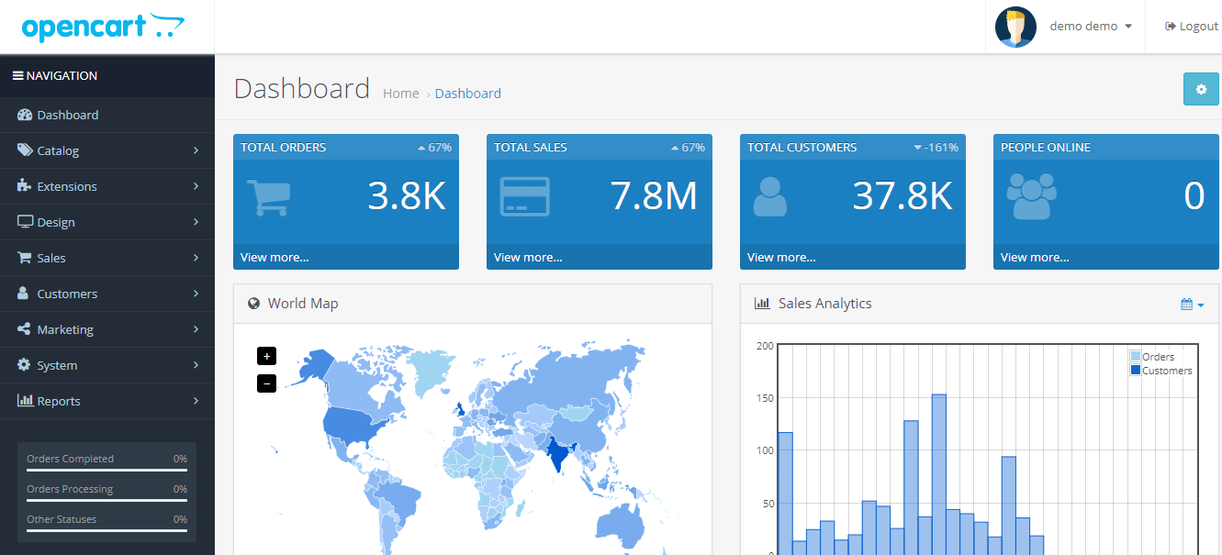
Task: Click the blue settings gear button
Action: click(1200, 89)
